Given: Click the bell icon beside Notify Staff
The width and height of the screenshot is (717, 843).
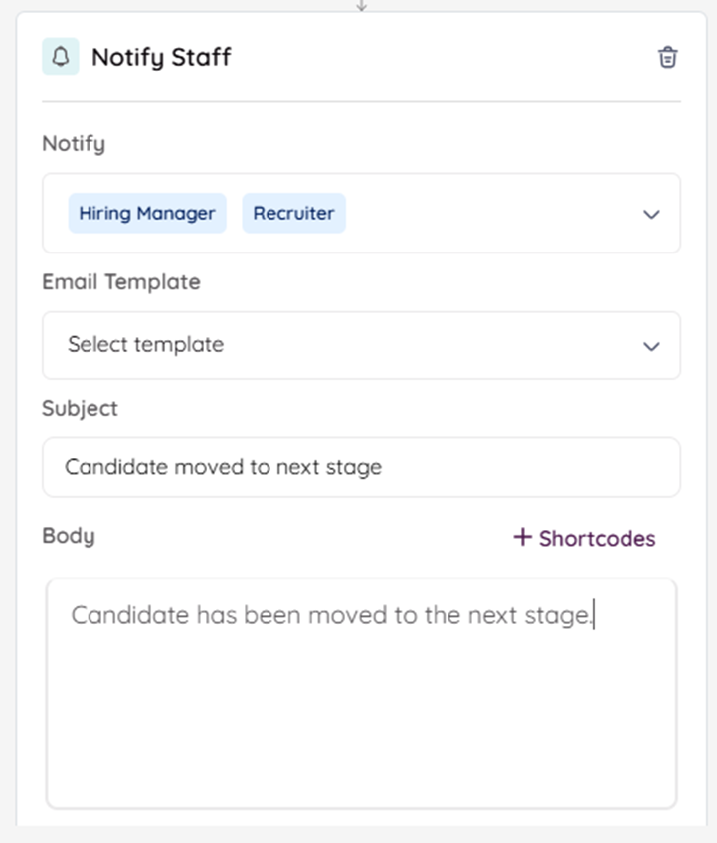Looking at the screenshot, I should tap(60, 57).
